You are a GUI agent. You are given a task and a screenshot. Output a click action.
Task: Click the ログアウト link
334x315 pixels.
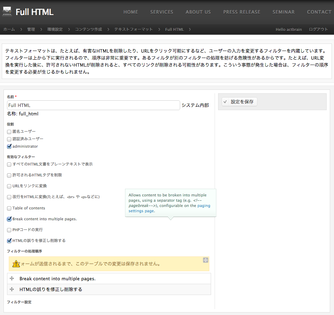click(x=318, y=29)
